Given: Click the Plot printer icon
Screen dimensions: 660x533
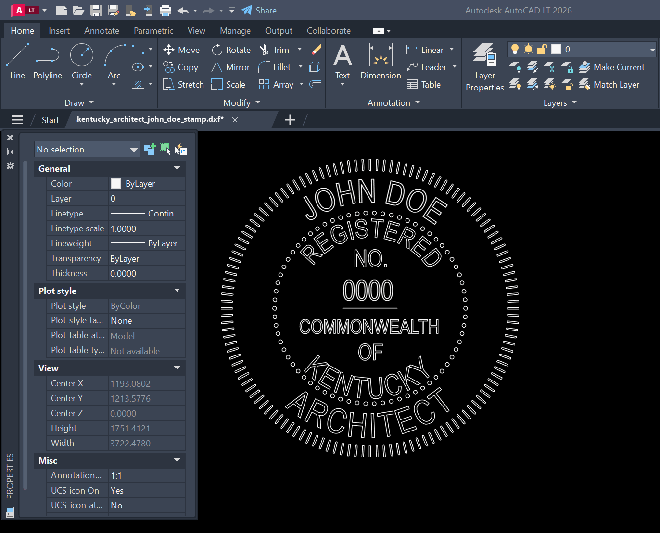Looking at the screenshot, I should 165,10.
